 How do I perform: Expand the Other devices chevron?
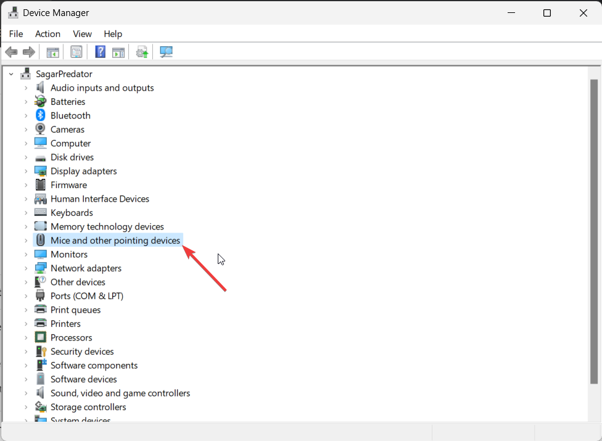[x=26, y=282]
